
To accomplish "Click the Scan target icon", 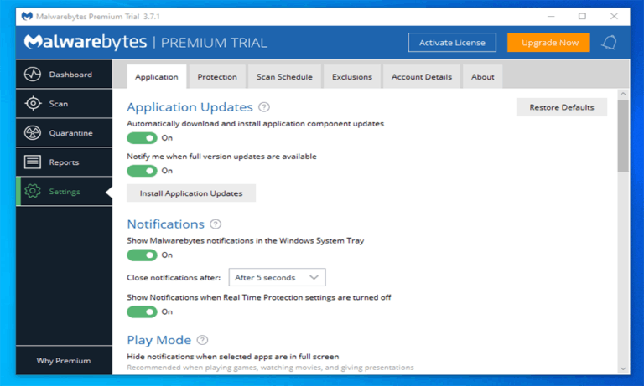I will click(x=33, y=103).
